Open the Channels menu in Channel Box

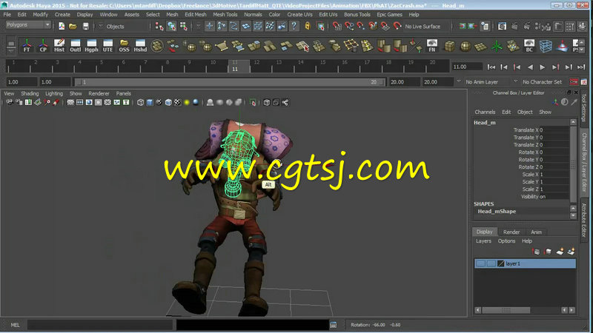485,112
